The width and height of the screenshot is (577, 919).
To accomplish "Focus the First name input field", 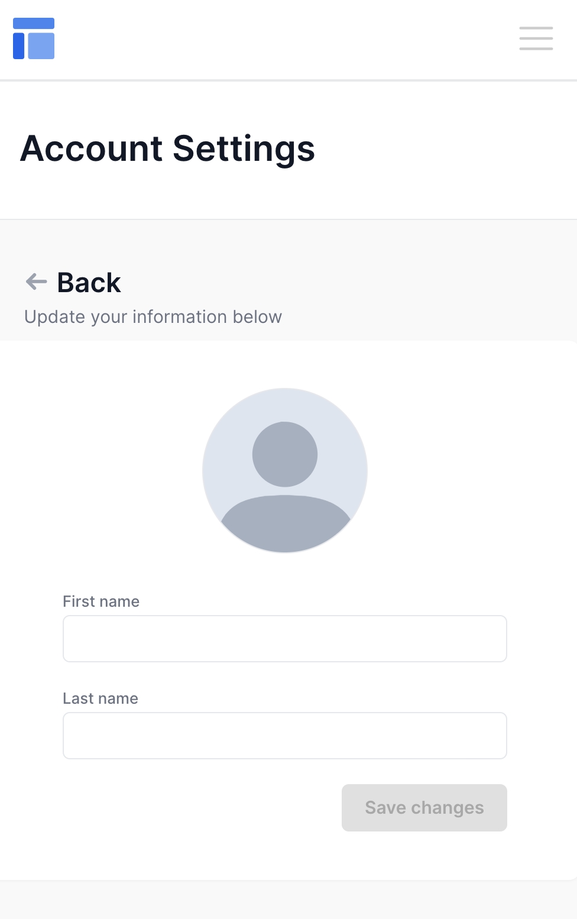I will pyautogui.click(x=285, y=639).
